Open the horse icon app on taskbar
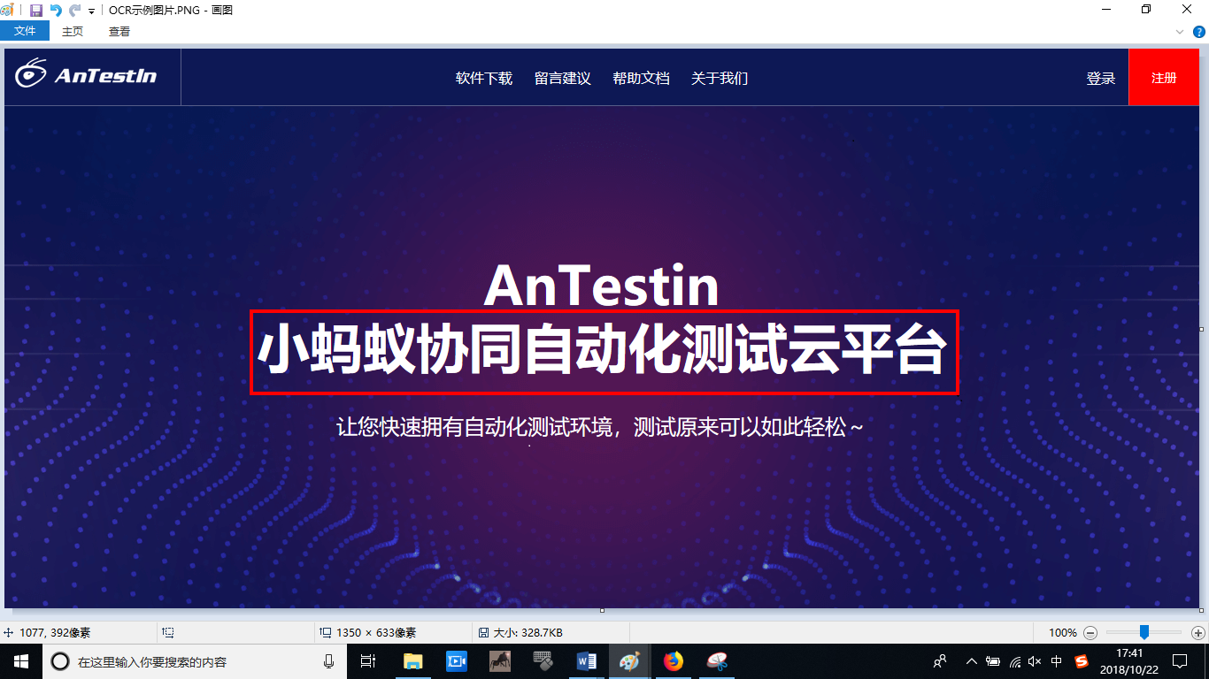 pyautogui.click(x=500, y=661)
